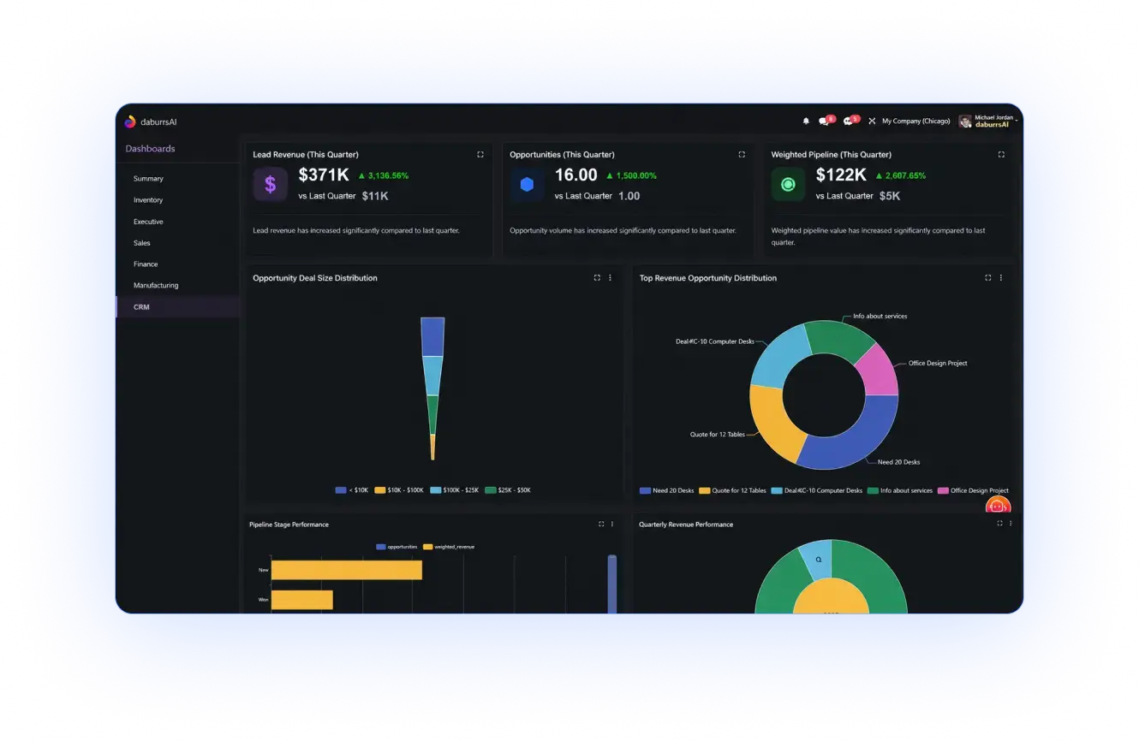Viewport: 1139px width, 741px height.
Task: Open the Pipeline Stage Performance kebab menu
Action: pos(612,524)
